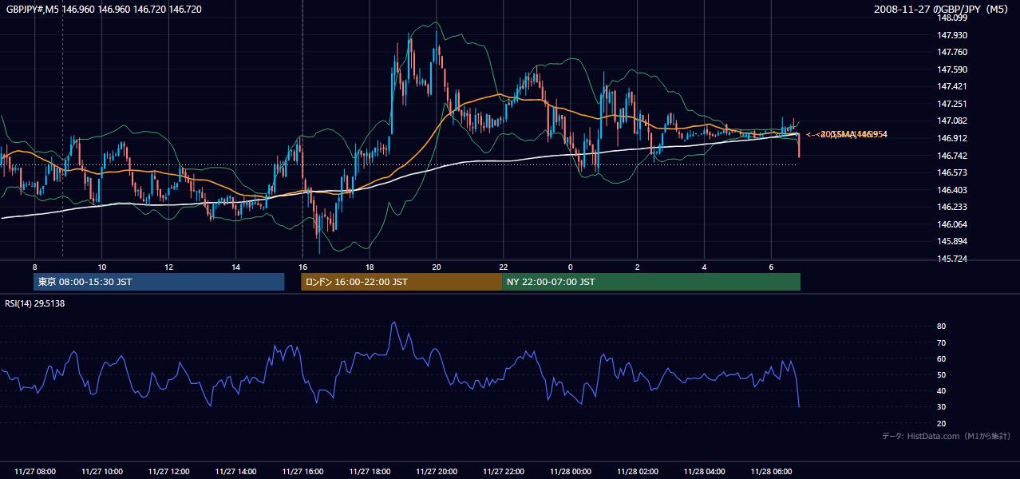Click the 2008-11-27 GBP/JPY (M5) chart title
The image size is (1020, 479).
(x=942, y=10)
